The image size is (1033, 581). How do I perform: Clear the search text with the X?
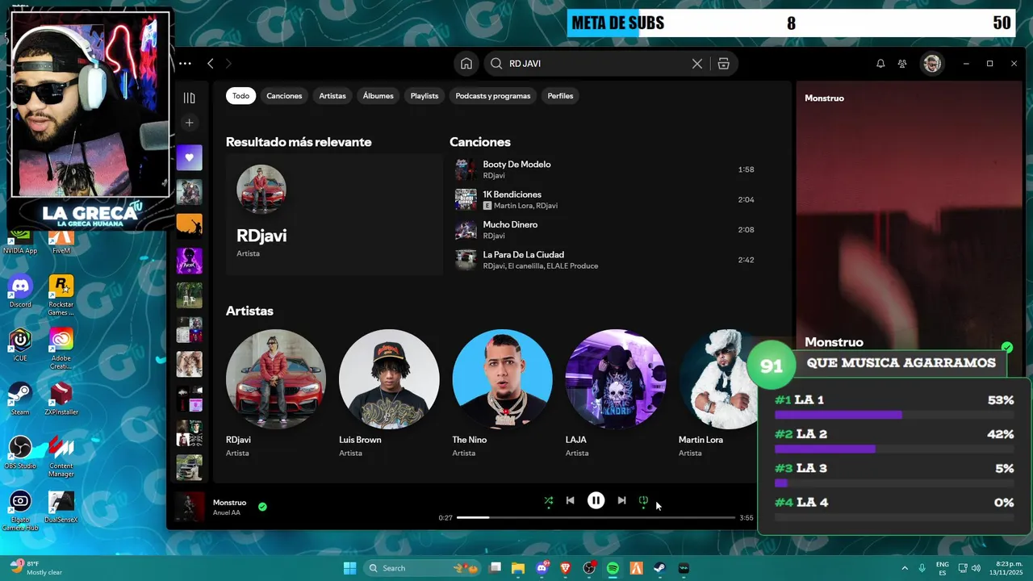697,63
